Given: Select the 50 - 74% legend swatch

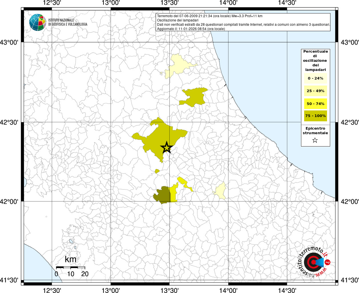Looking at the screenshot, I should (315, 104).
